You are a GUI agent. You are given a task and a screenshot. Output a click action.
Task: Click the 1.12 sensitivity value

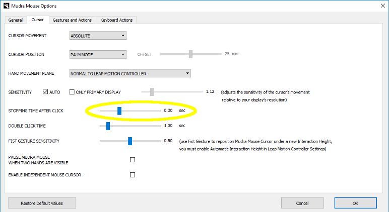210,91
